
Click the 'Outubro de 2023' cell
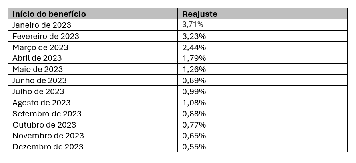(93, 124)
